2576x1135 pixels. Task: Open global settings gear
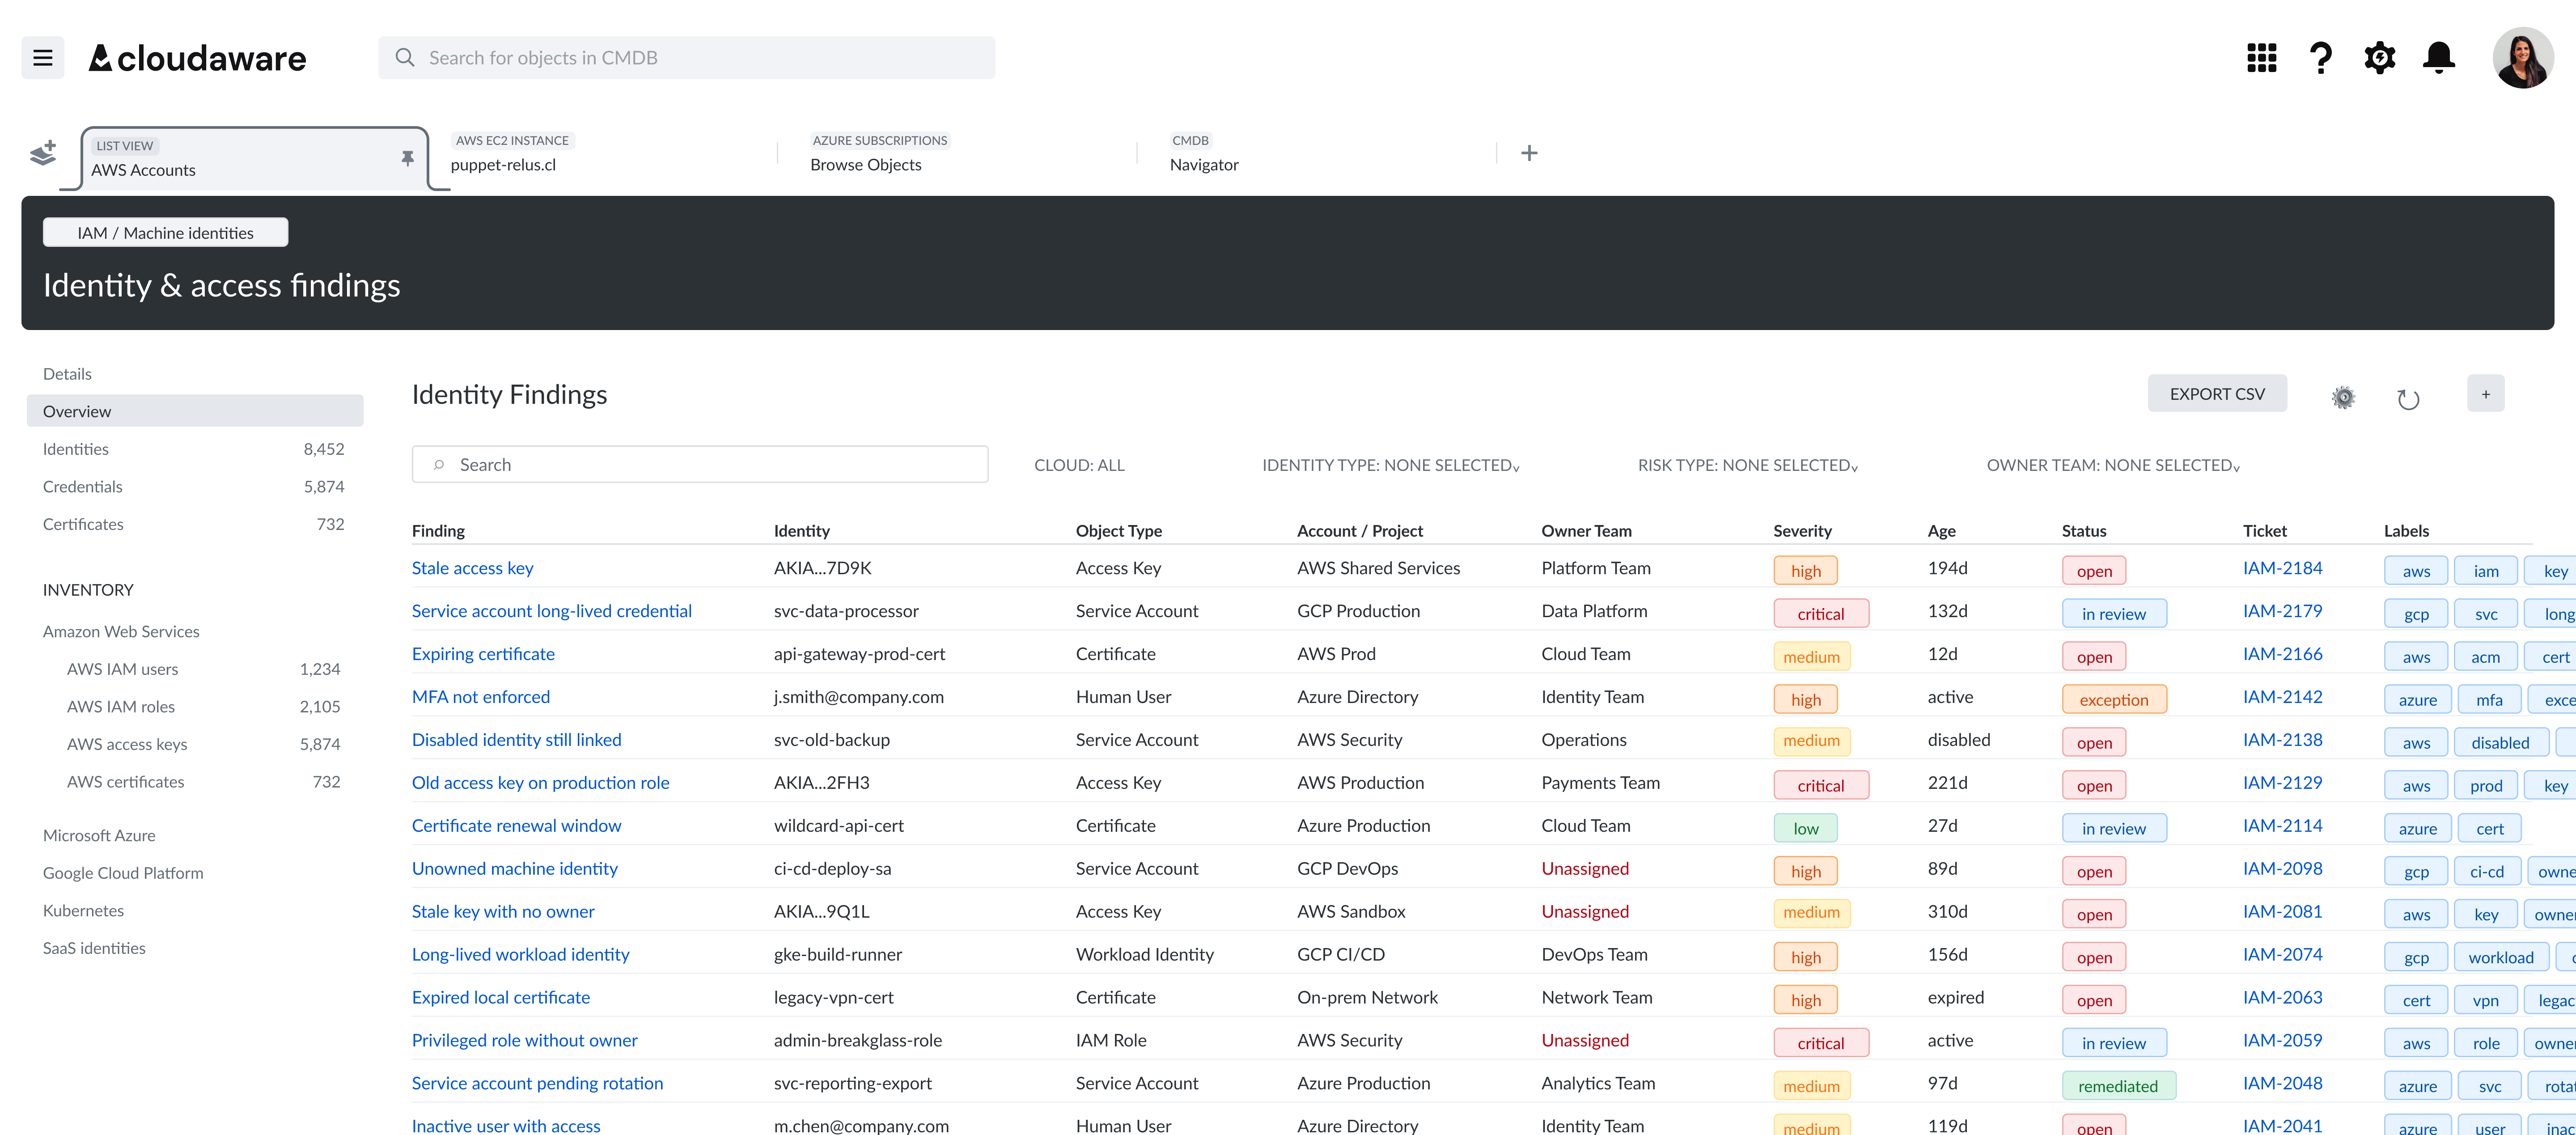click(2379, 58)
